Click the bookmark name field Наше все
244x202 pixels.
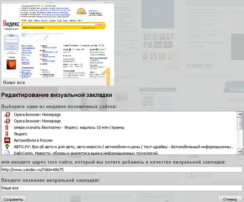click(122, 188)
